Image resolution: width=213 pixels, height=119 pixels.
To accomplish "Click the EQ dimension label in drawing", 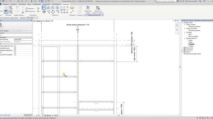I will pos(78,29).
